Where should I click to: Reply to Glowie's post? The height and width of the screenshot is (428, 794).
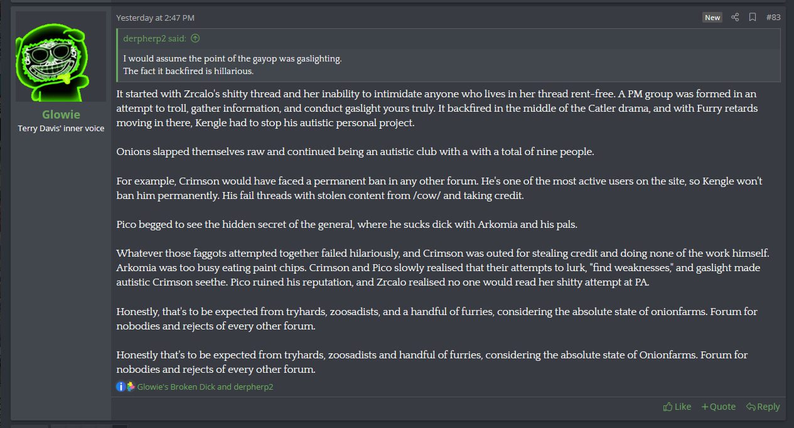click(763, 407)
